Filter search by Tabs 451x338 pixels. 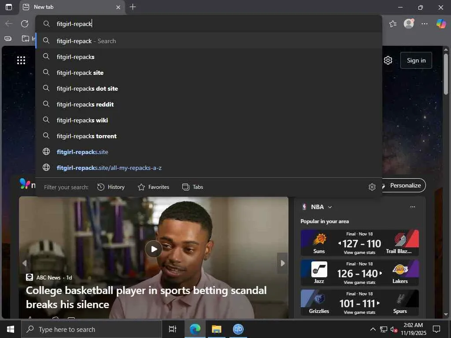point(193,187)
